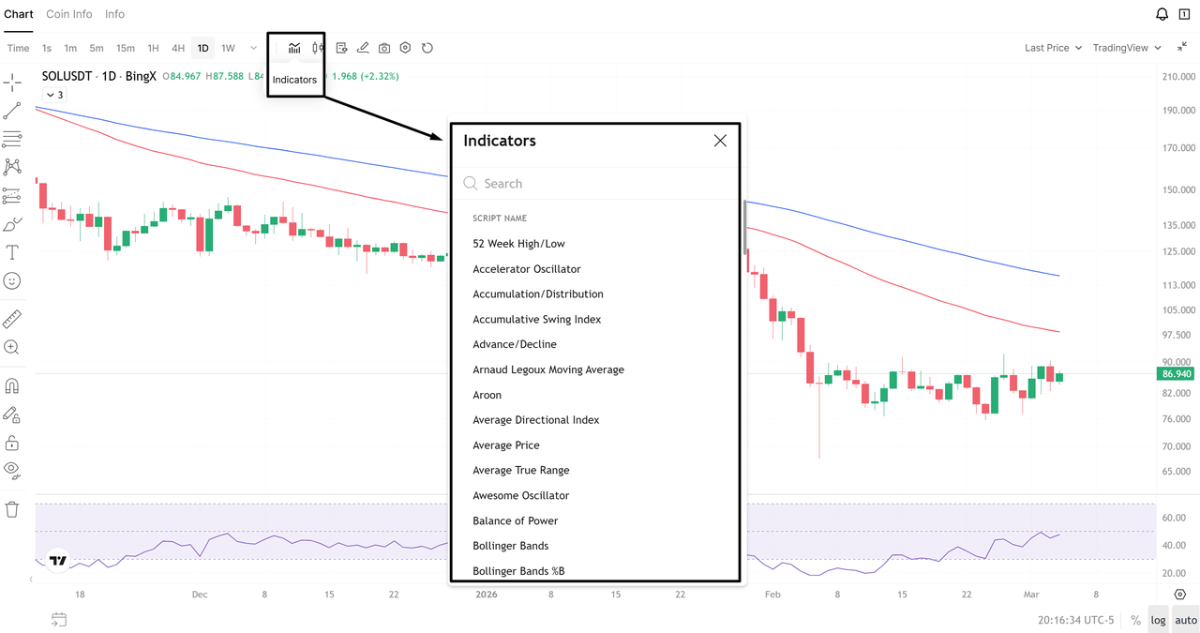Enable auto scale button
The height and width of the screenshot is (633, 1200).
pos(1186,620)
